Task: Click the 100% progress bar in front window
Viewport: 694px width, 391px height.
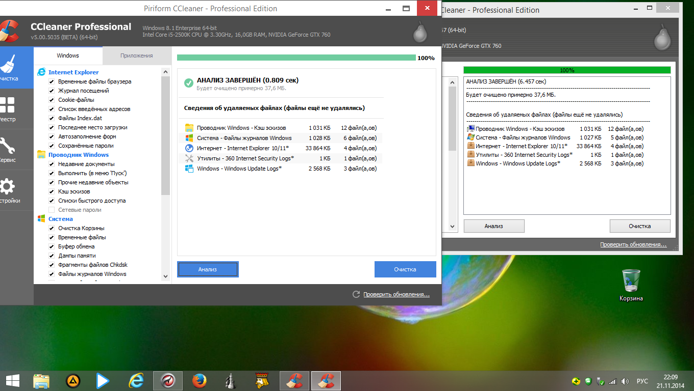Action: (296, 58)
